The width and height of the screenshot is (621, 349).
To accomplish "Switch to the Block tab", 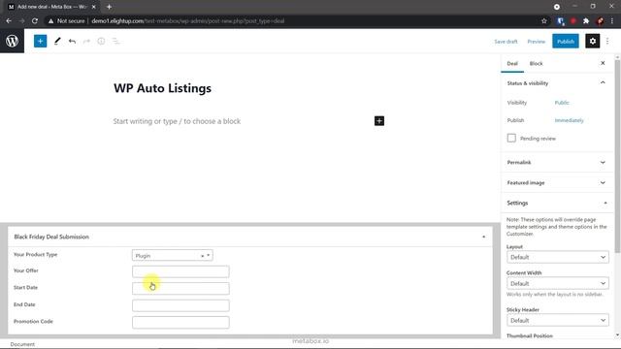I will [536, 63].
